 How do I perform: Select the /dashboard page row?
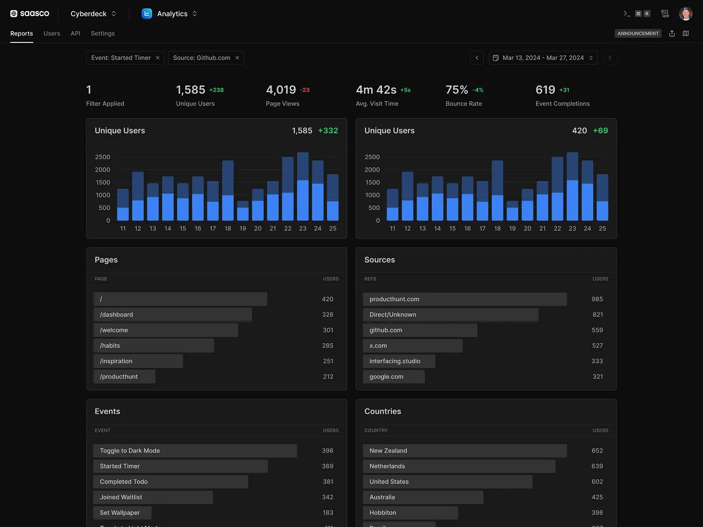tap(172, 314)
